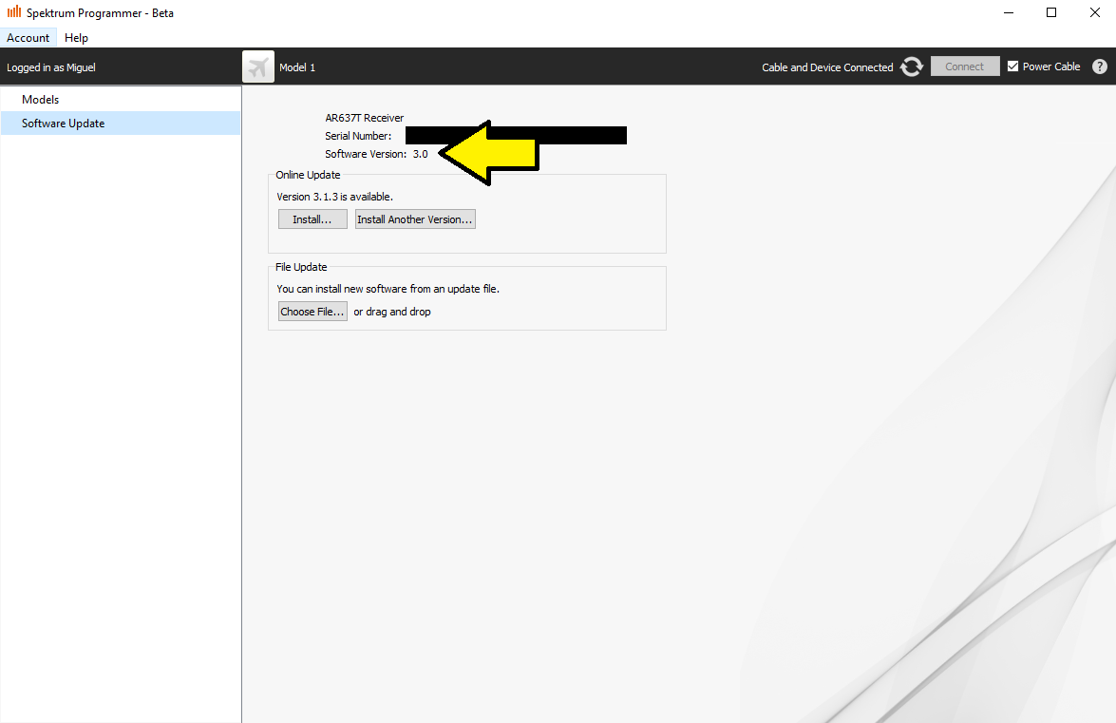1116x723 pixels.
Task: Toggle the Power Cable checkbox
Action: click(1013, 67)
